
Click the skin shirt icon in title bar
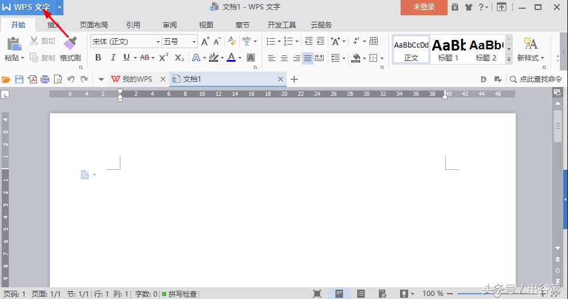[x=469, y=7]
